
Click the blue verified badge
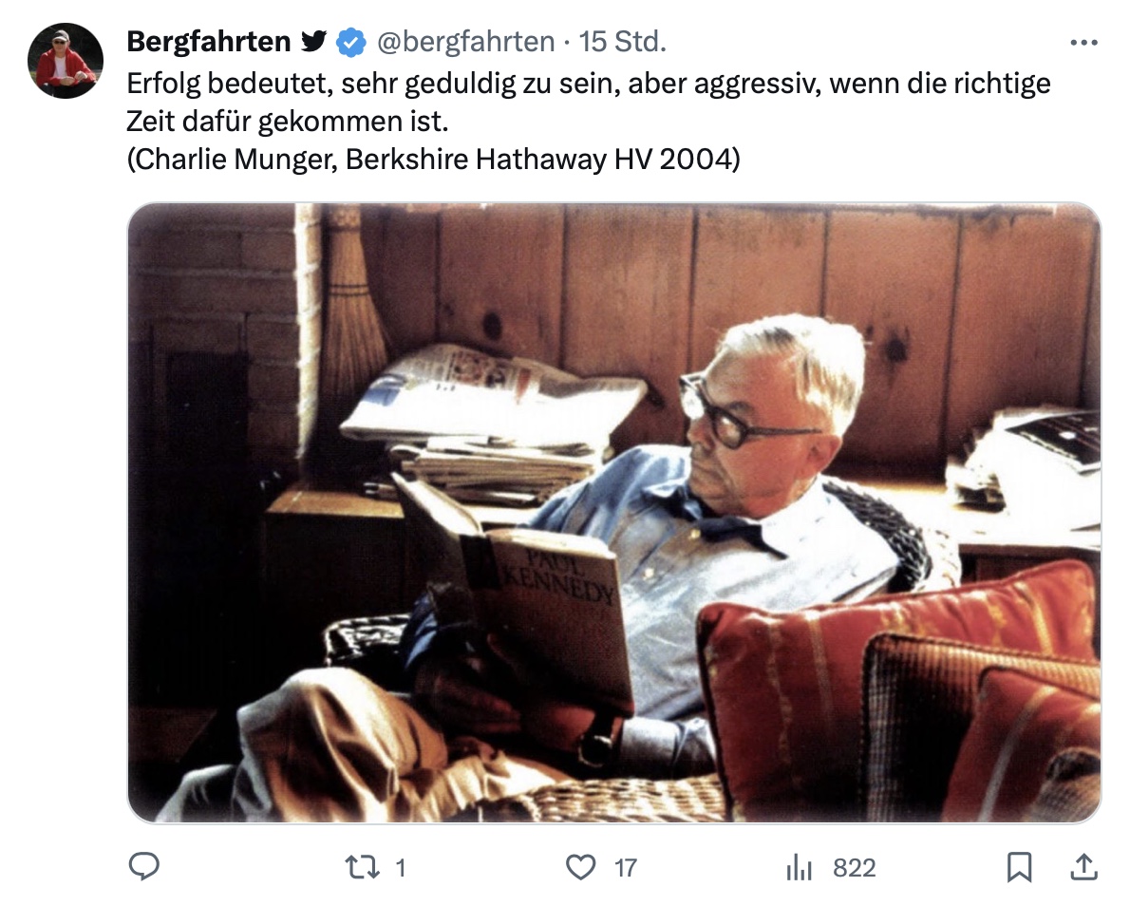coord(351,43)
